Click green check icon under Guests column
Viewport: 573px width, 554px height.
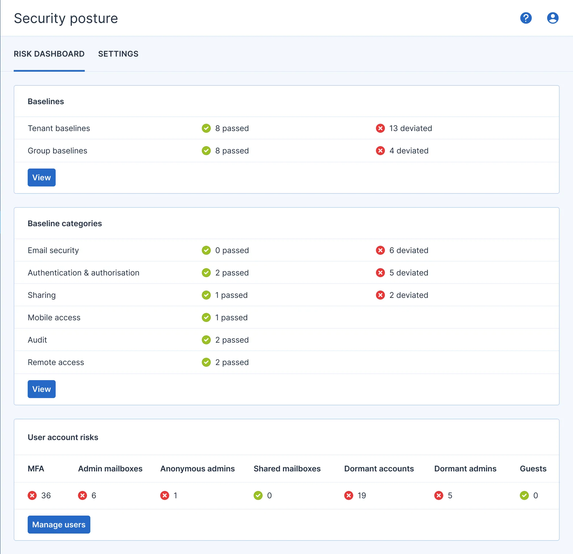tap(524, 495)
